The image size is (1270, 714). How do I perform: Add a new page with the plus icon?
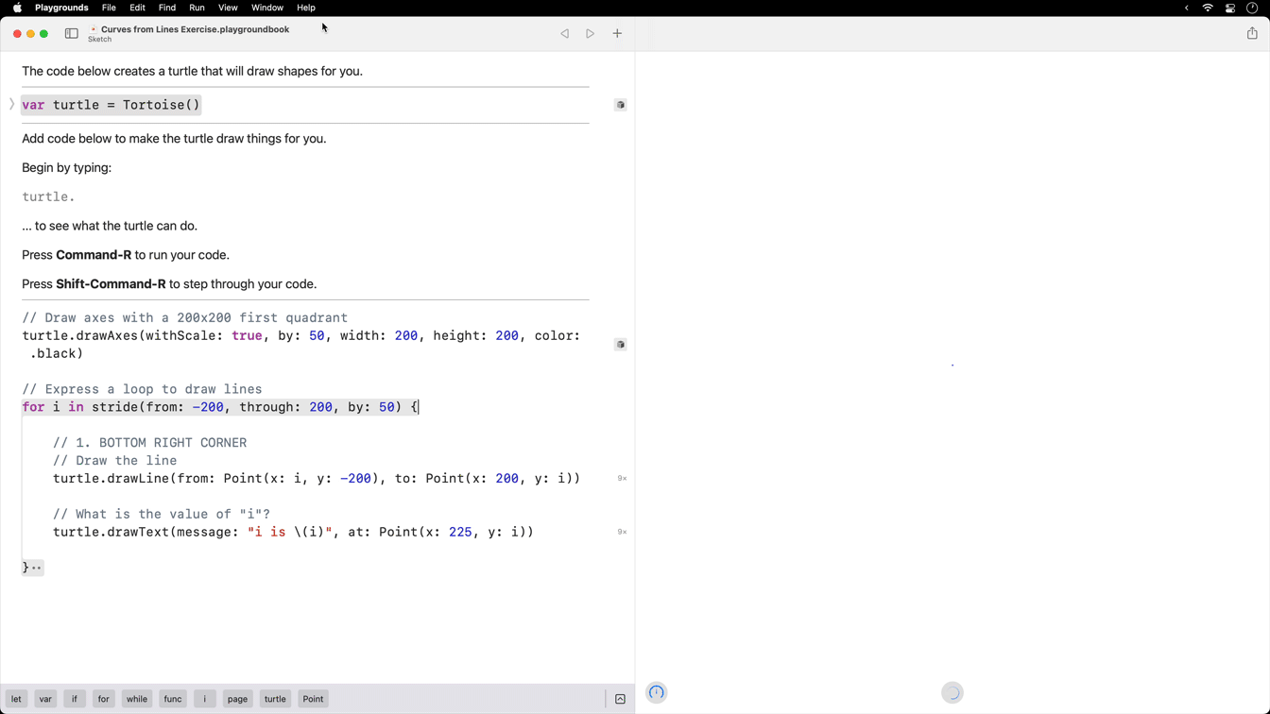[x=617, y=33]
